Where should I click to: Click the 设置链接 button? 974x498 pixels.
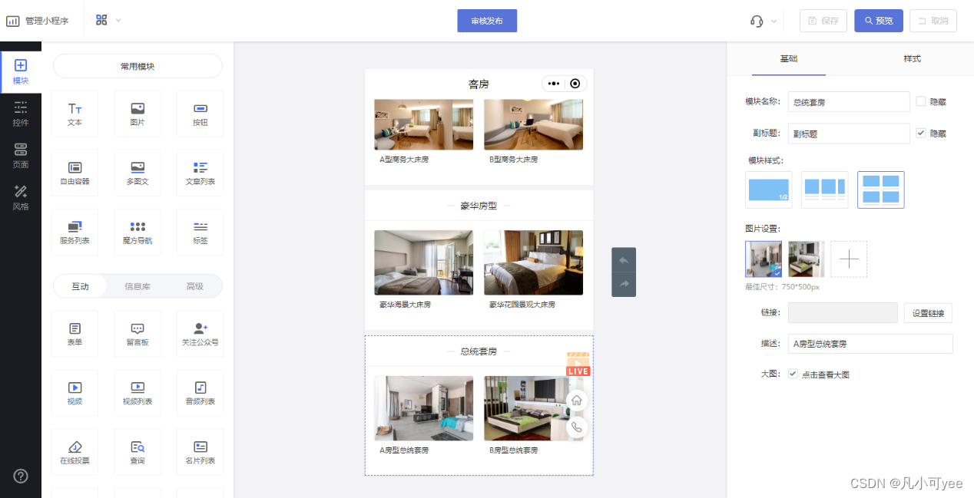928,312
